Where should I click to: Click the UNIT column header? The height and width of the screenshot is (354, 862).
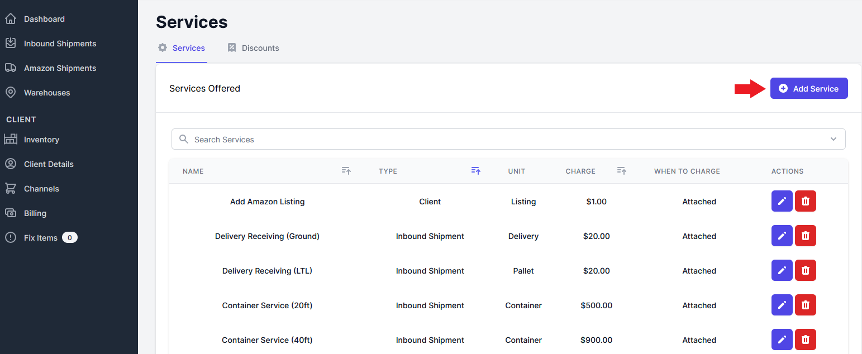pos(517,171)
